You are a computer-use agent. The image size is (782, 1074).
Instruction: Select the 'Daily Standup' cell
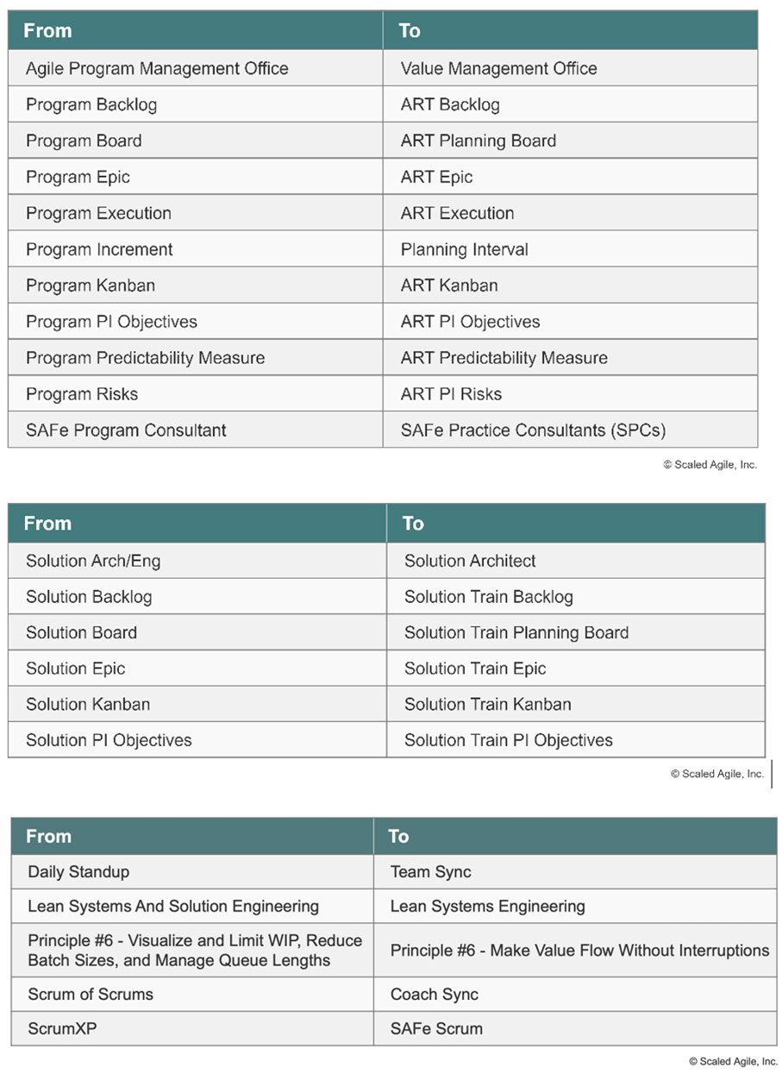192,872
